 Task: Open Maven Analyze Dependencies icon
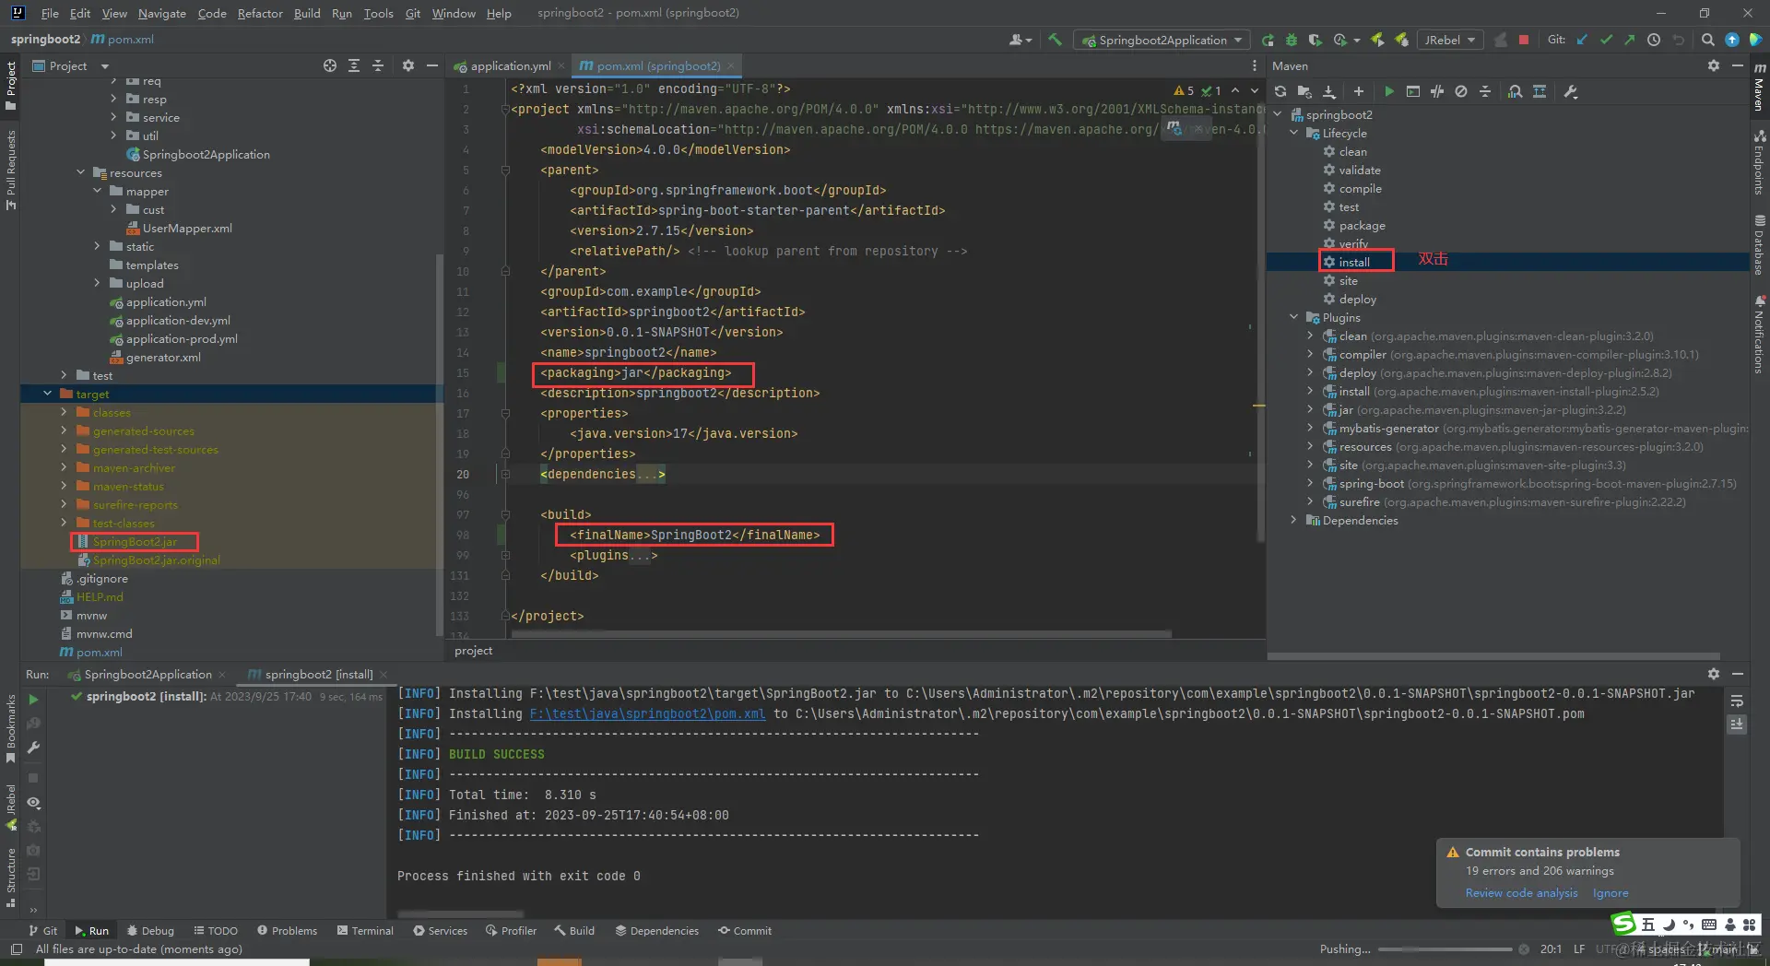(x=1515, y=91)
